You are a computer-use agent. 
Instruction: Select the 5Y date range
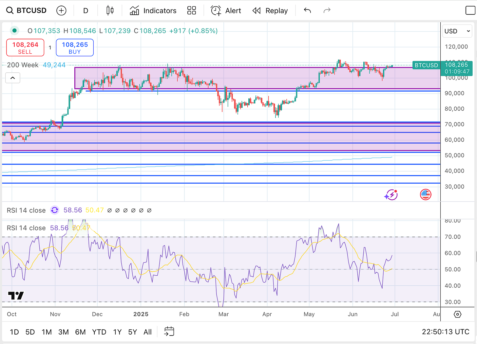point(132,332)
